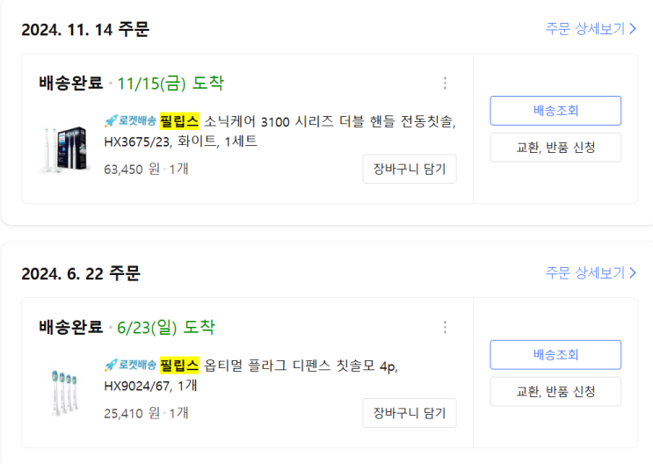Request 교환, 반품 신청 for Sonicare order
This screenshot has height=464, width=653.
click(555, 148)
